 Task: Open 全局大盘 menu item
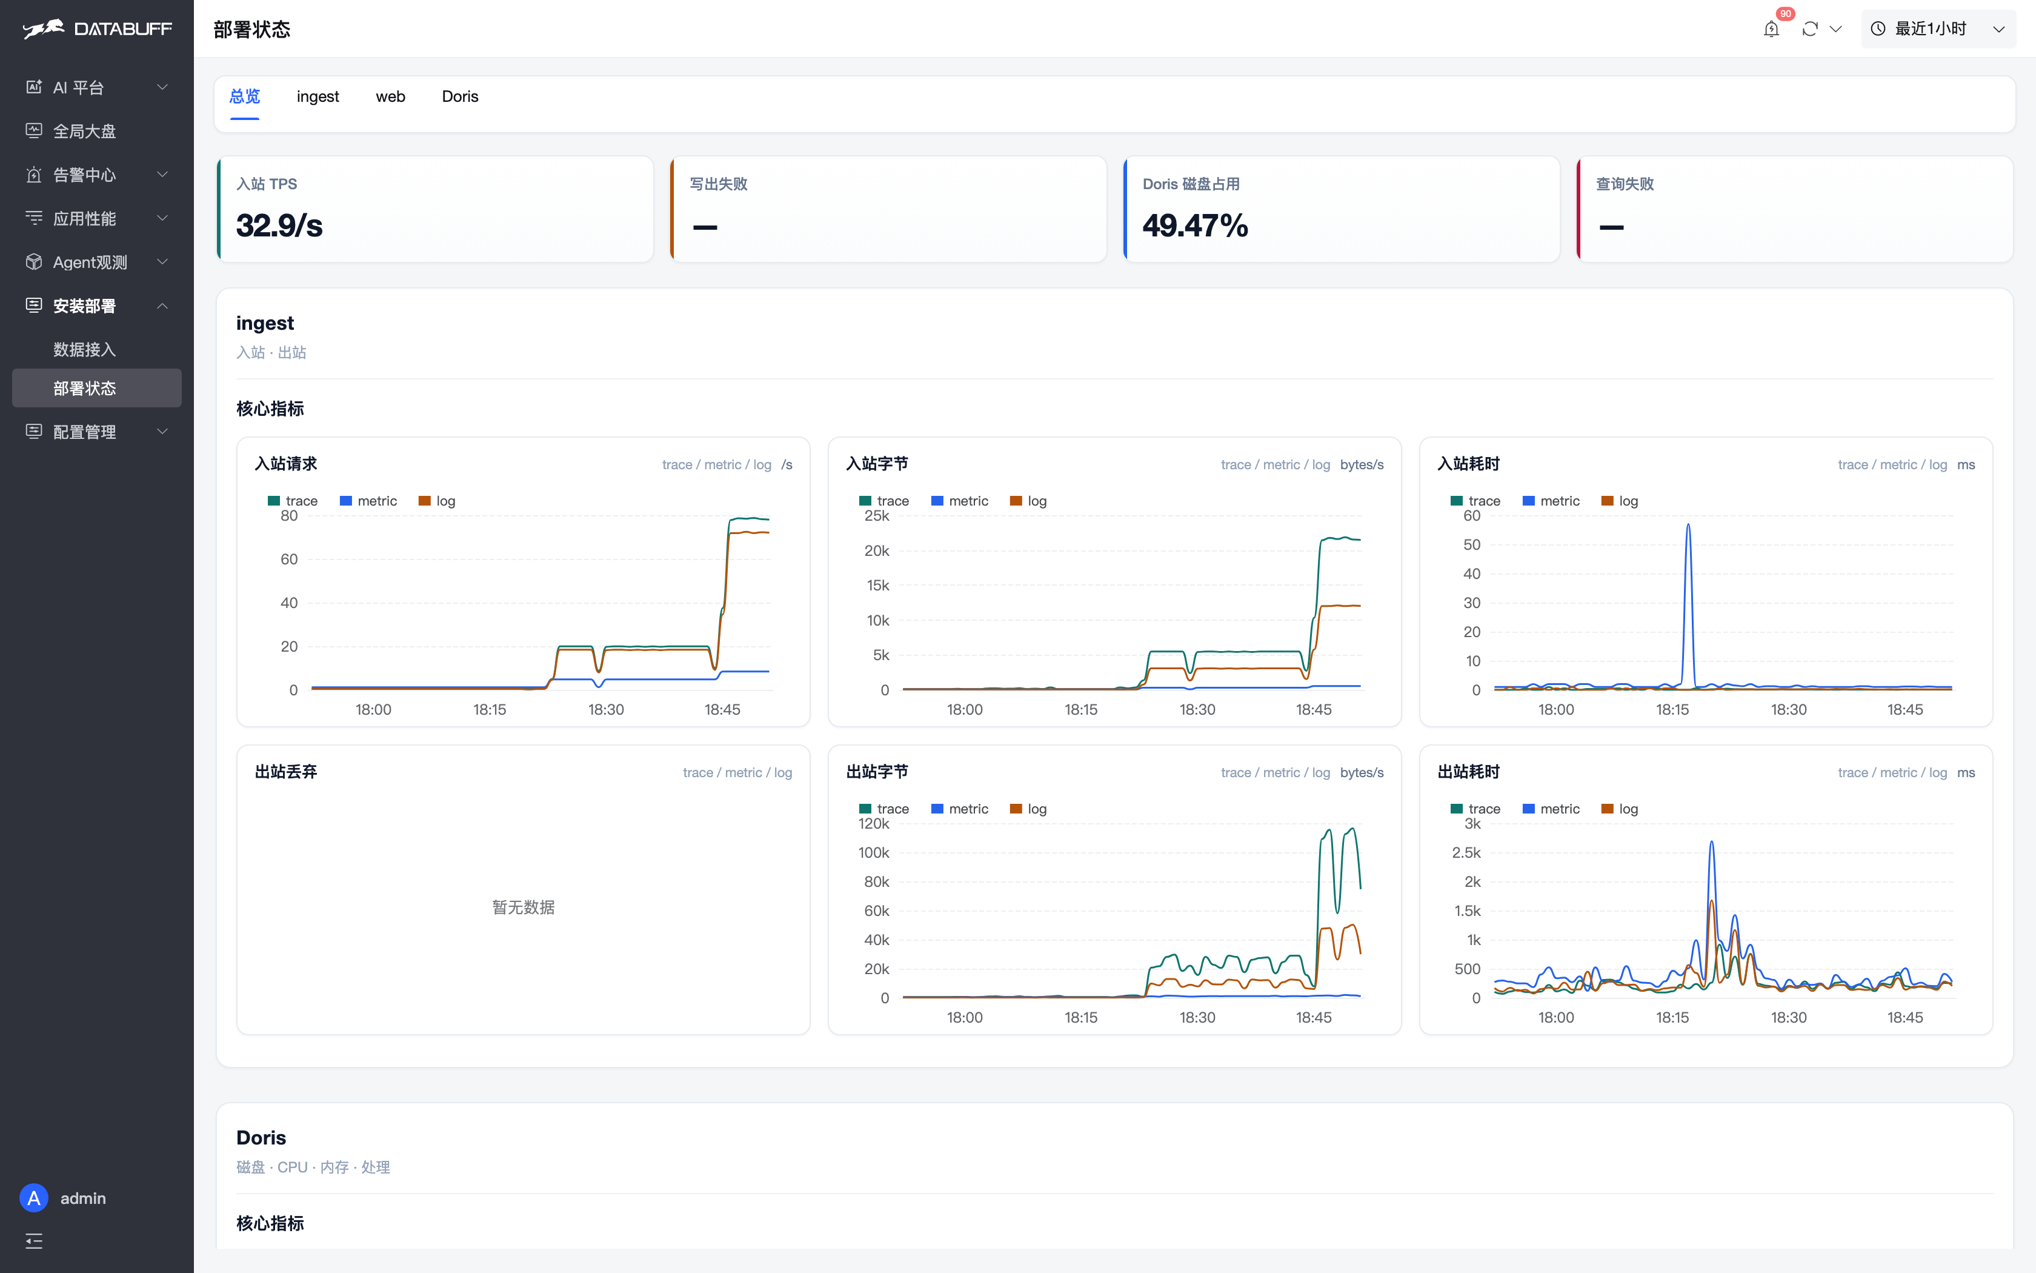97,130
